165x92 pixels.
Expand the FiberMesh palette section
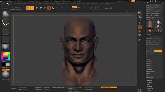click(149, 87)
